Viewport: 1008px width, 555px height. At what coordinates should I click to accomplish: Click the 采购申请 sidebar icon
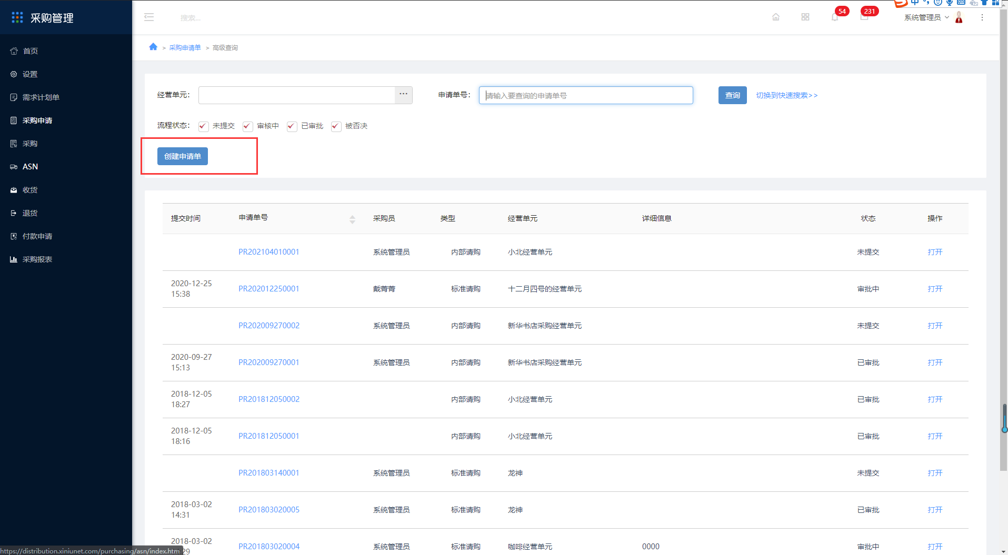(14, 120)
